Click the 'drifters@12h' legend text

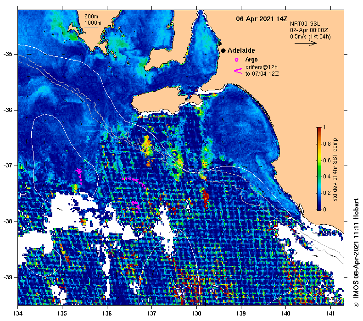[262, 67]
